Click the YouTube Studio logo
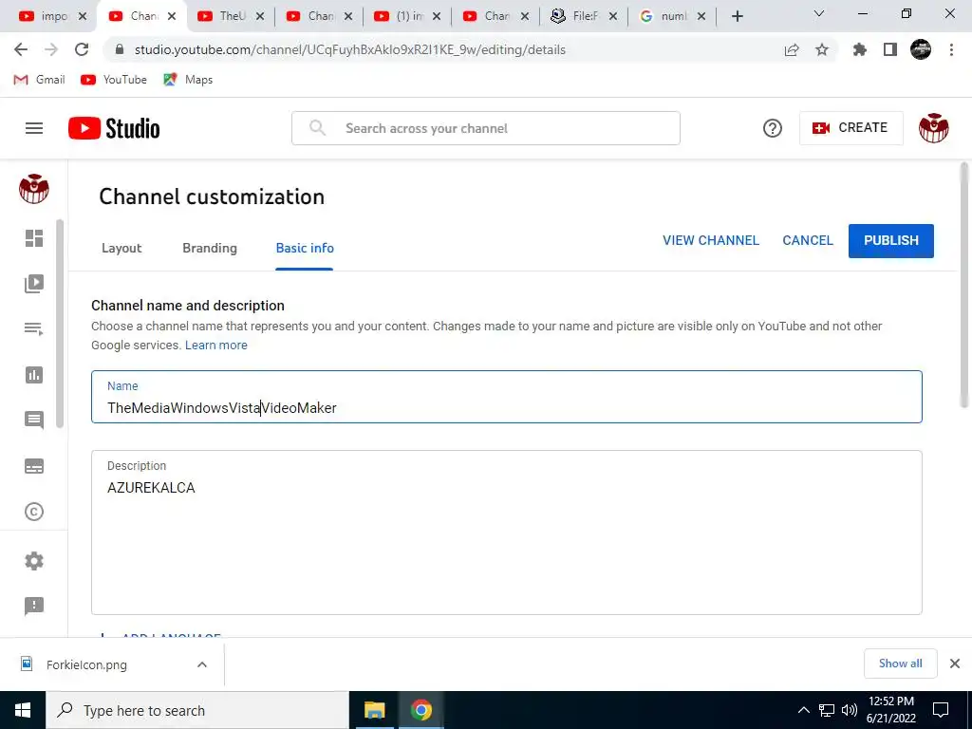972x729 pixels. [114, 128]
